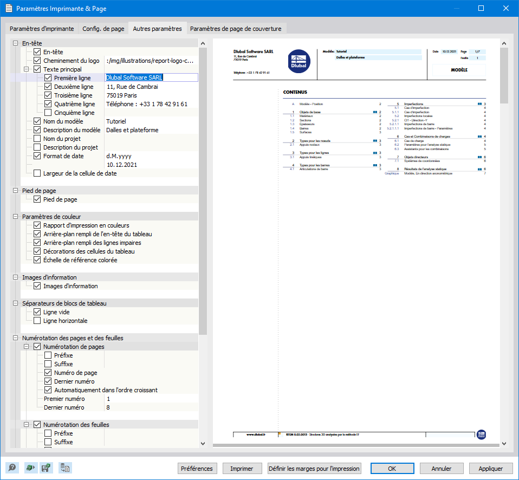
Task: Click the preview pane scroll-up arrow
Action: (504, 43)
